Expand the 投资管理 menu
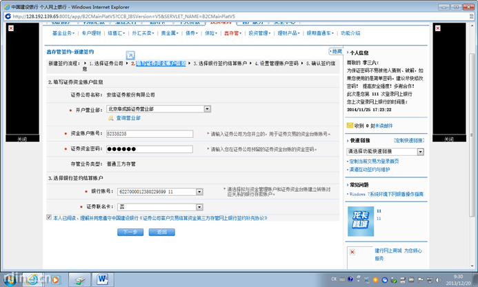This screenshot has height=287, width=478. pyautogui.click(x=259, y=33)
